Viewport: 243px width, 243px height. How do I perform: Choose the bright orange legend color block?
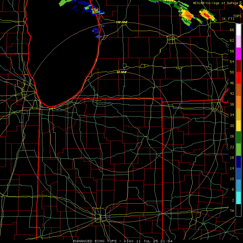pyautogui.click(x=238, y=102)
